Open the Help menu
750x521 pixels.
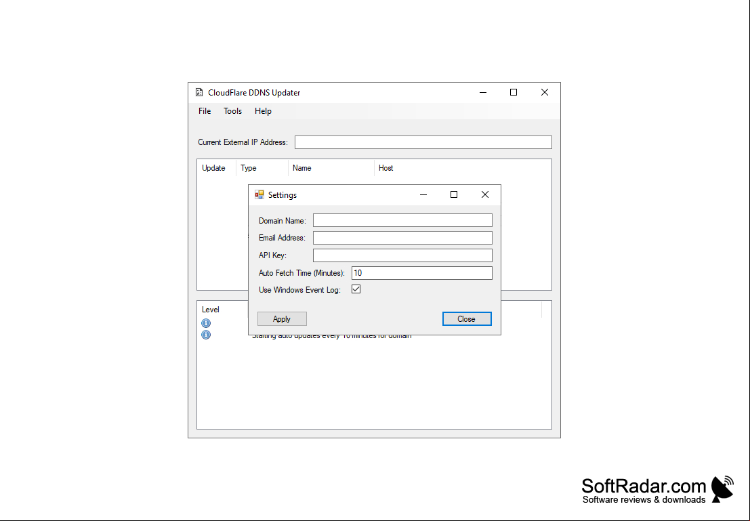click(263, 111)
